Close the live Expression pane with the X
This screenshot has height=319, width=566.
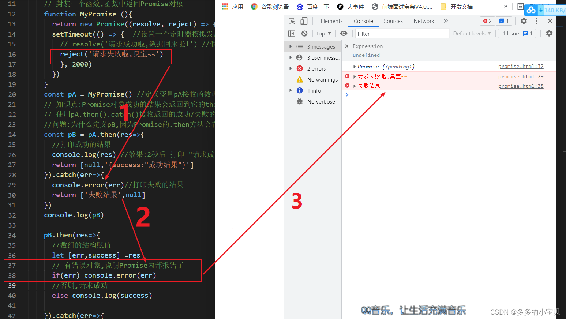tap(347, 46)
